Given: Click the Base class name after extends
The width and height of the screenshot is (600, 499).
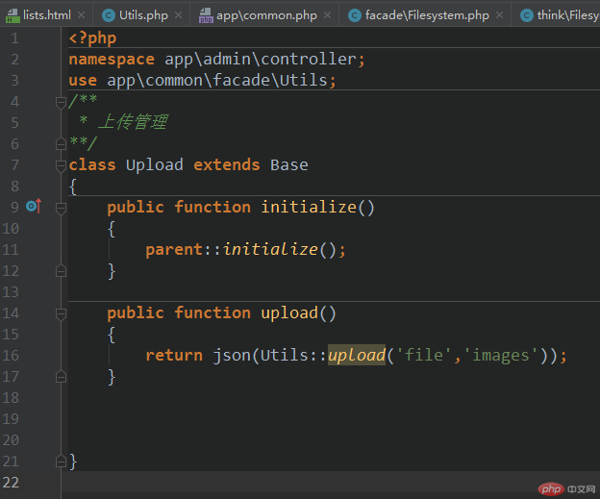Looking at the screenshot, I should click(x=288, y=165).
